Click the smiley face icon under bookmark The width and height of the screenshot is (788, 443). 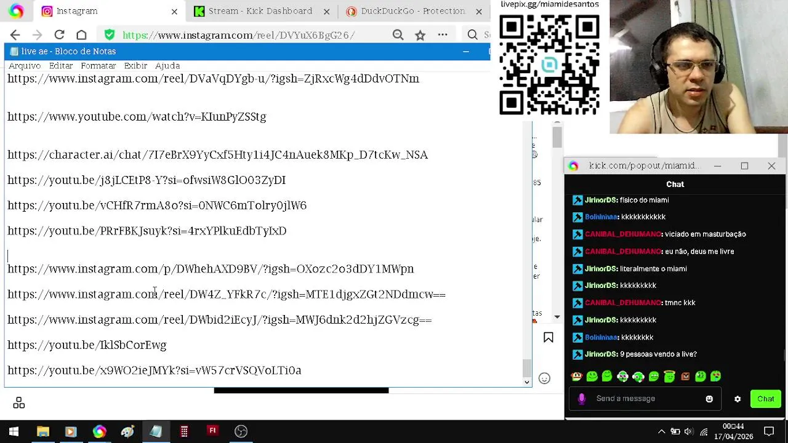[x=544, y=378]
